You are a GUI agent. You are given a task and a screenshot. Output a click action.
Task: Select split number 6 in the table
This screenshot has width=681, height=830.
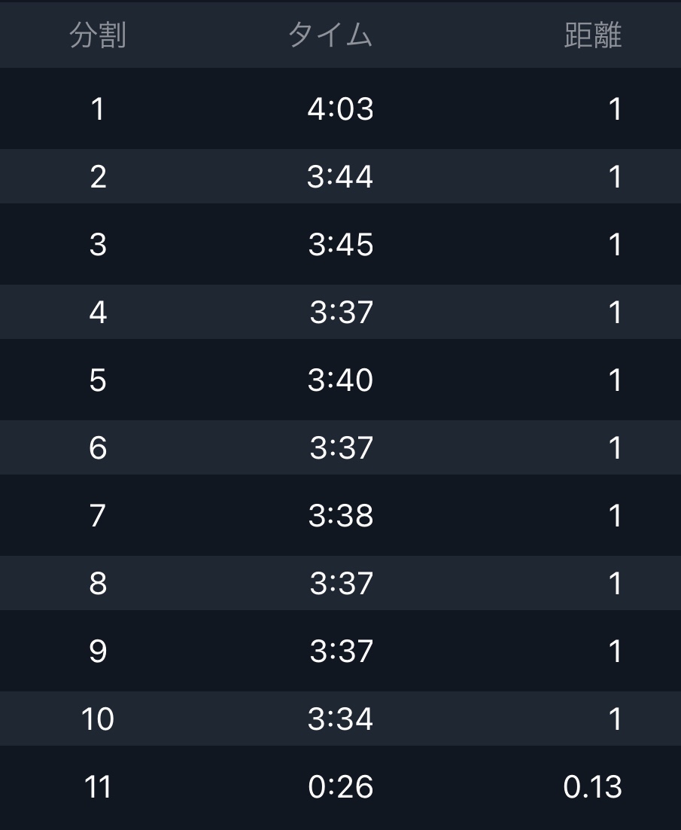coord(98,448)
